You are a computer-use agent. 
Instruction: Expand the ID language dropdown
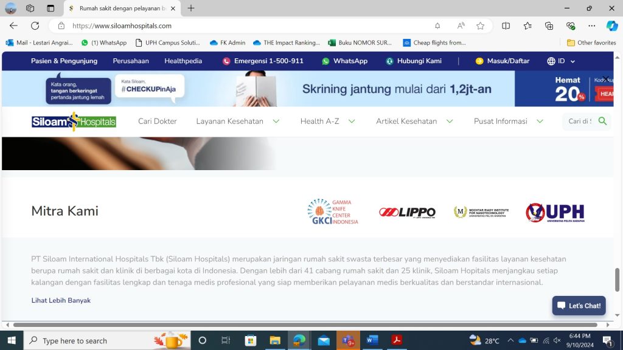(561, 61)
